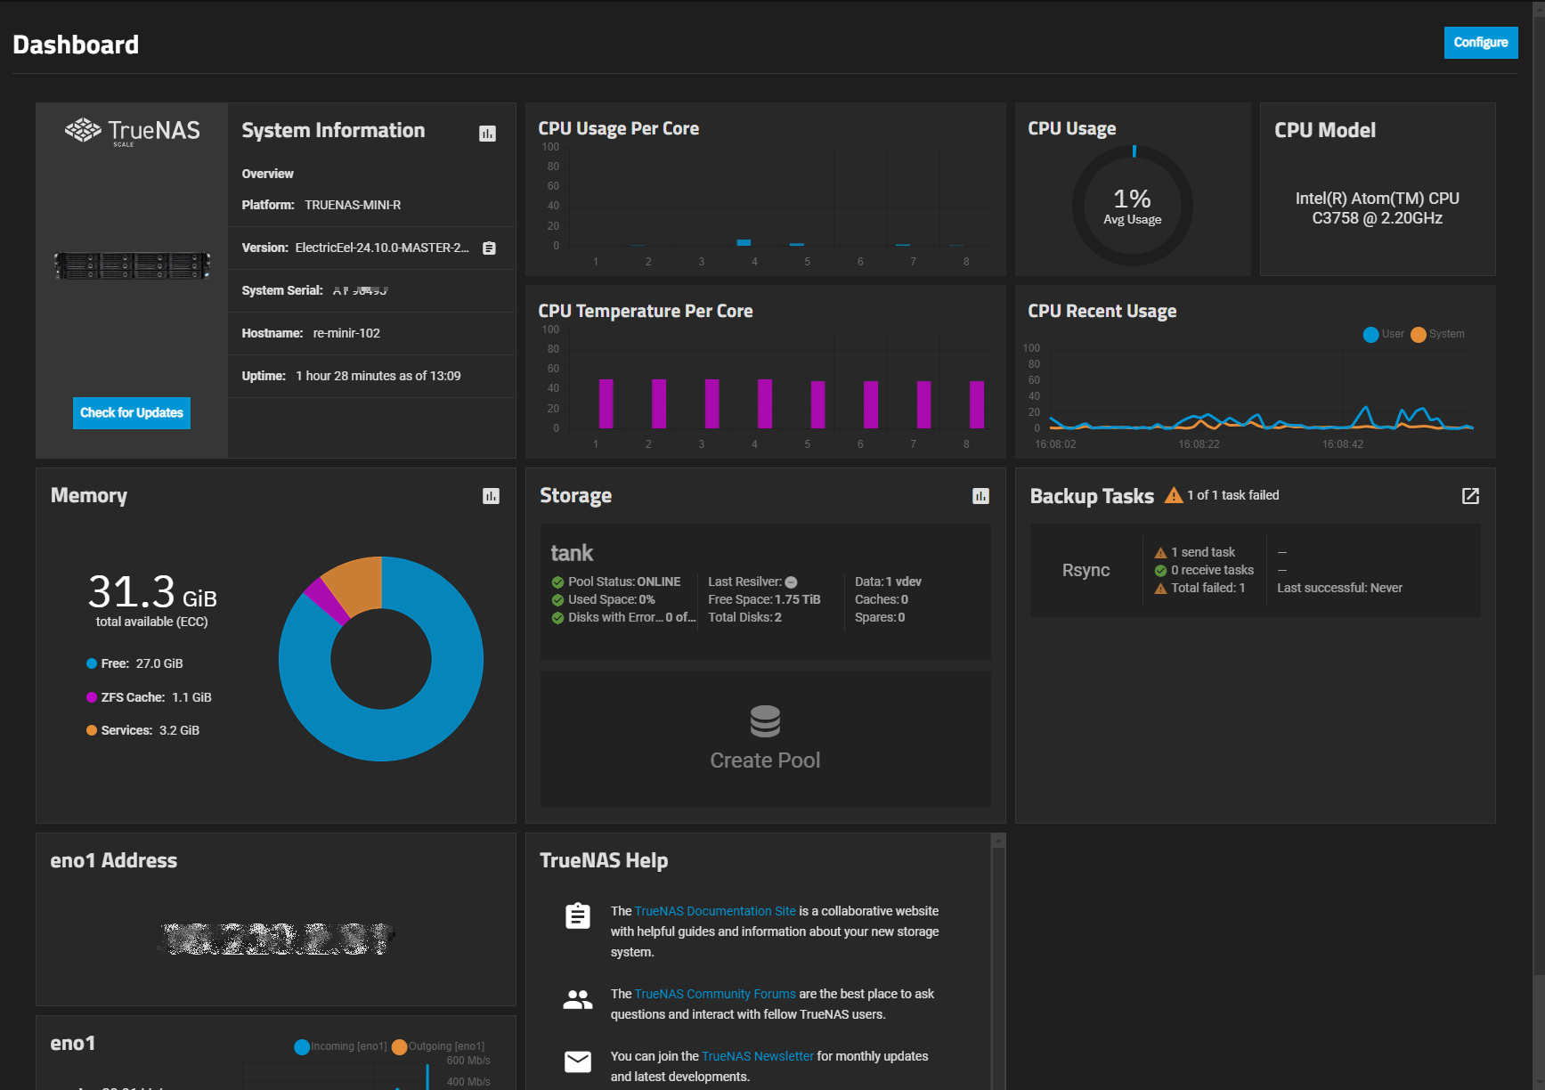The height and width of the screenshot is (1090, 1545).
Task: Click the documentation clipboard icon in TrueNAS Help
Action: (577, 915)
